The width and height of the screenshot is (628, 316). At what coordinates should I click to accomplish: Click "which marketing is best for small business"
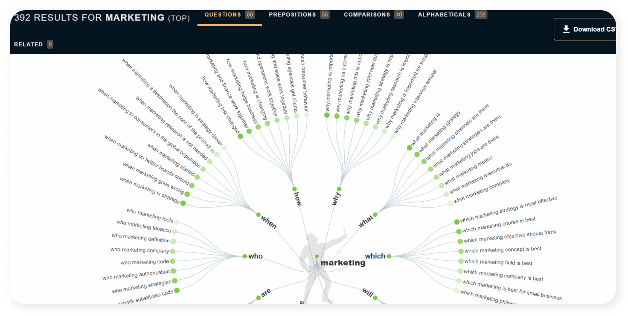pos(512,290)
